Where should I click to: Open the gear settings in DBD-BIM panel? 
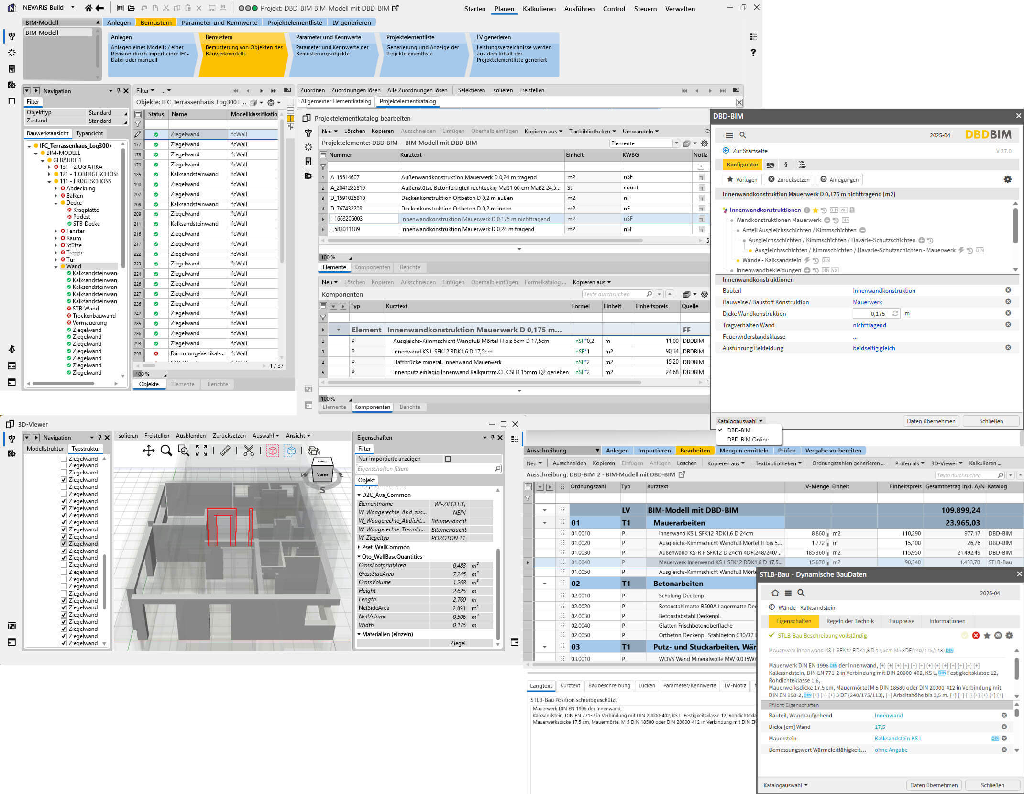[x=1008, y=179]
